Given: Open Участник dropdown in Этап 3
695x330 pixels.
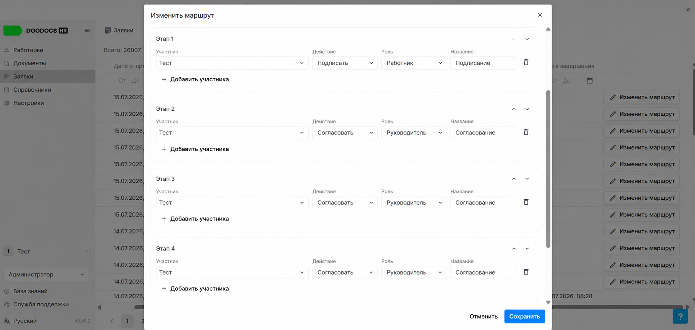Looking at the screenshot, I should [x=232, y=202].
